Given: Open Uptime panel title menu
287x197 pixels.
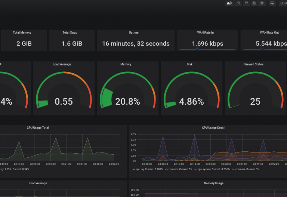Looking at the screenshot, I should (134, 33).
